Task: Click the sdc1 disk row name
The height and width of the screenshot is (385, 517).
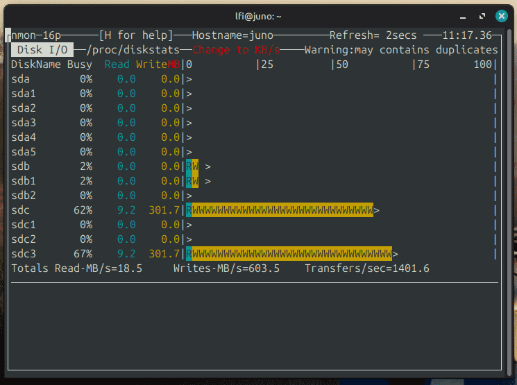Action: pyautogui.click(x=24, y=225)
